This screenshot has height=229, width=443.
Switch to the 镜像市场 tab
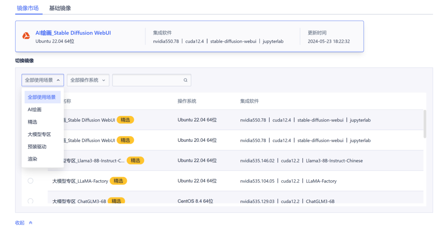click(28, 8)
